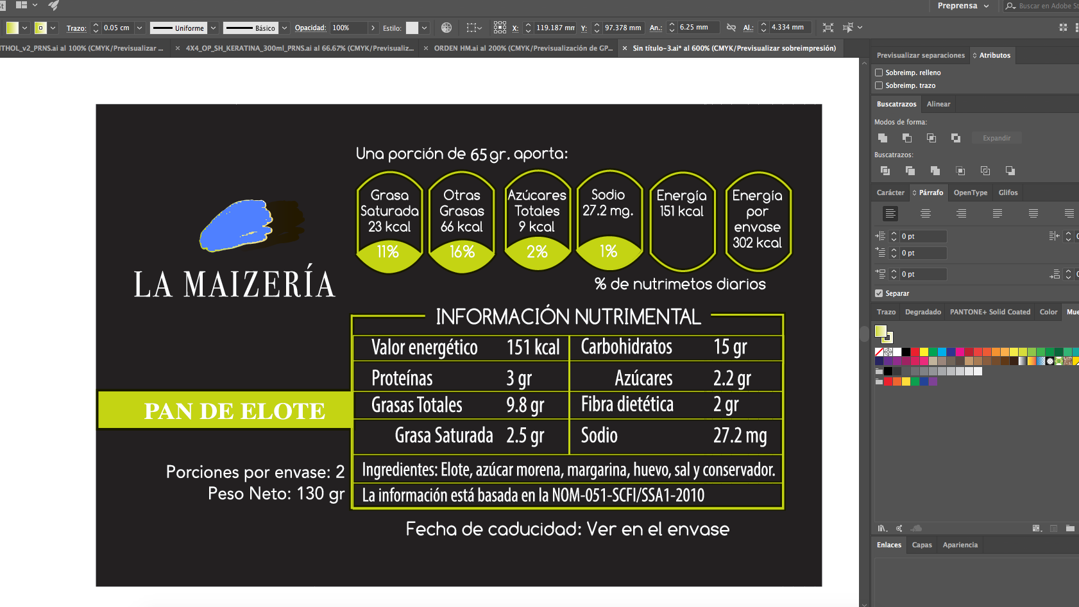The image size is (1079, 607).
Task: Justify paragraph with last line centered
Action: point(1033,214)
